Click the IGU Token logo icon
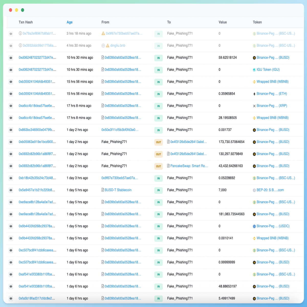The width and height of the screenshot is (307, 307). pos(254,70)
